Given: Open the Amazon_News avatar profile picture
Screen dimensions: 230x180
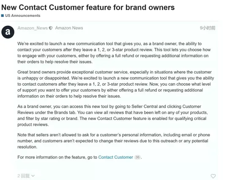Looking at the screenshot, I should tap(8, 32).
